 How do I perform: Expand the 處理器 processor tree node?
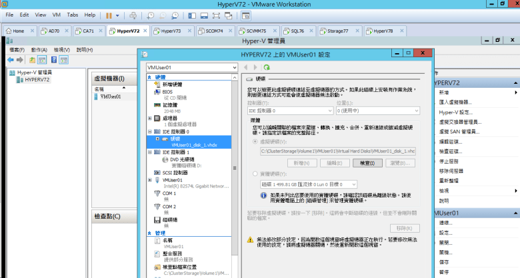coord(150,118)
